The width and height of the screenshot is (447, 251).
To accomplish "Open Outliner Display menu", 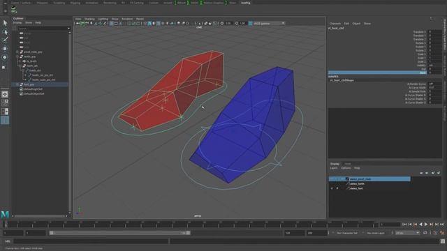I will [x=17, y=23].
